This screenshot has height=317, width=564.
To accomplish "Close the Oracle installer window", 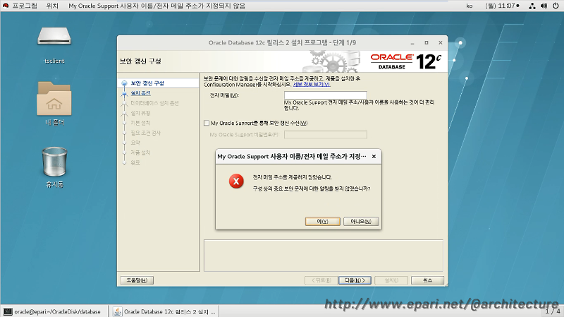I will (x=441, y=42).
